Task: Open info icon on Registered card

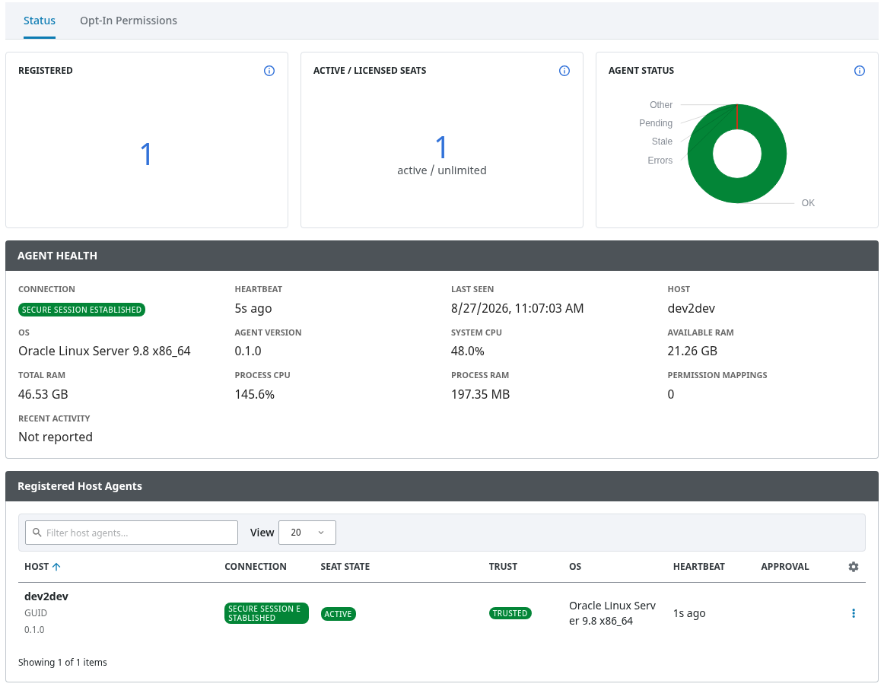Action: pos(269,71)
